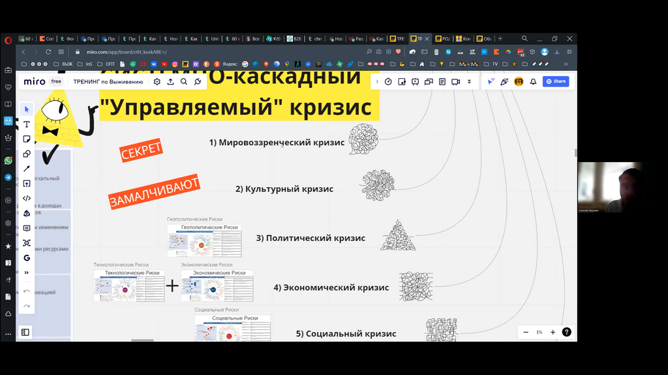668x375 pixels.
Task: Select the Sticky note tool
Action: pyautogui.click(x=26, y=139)
